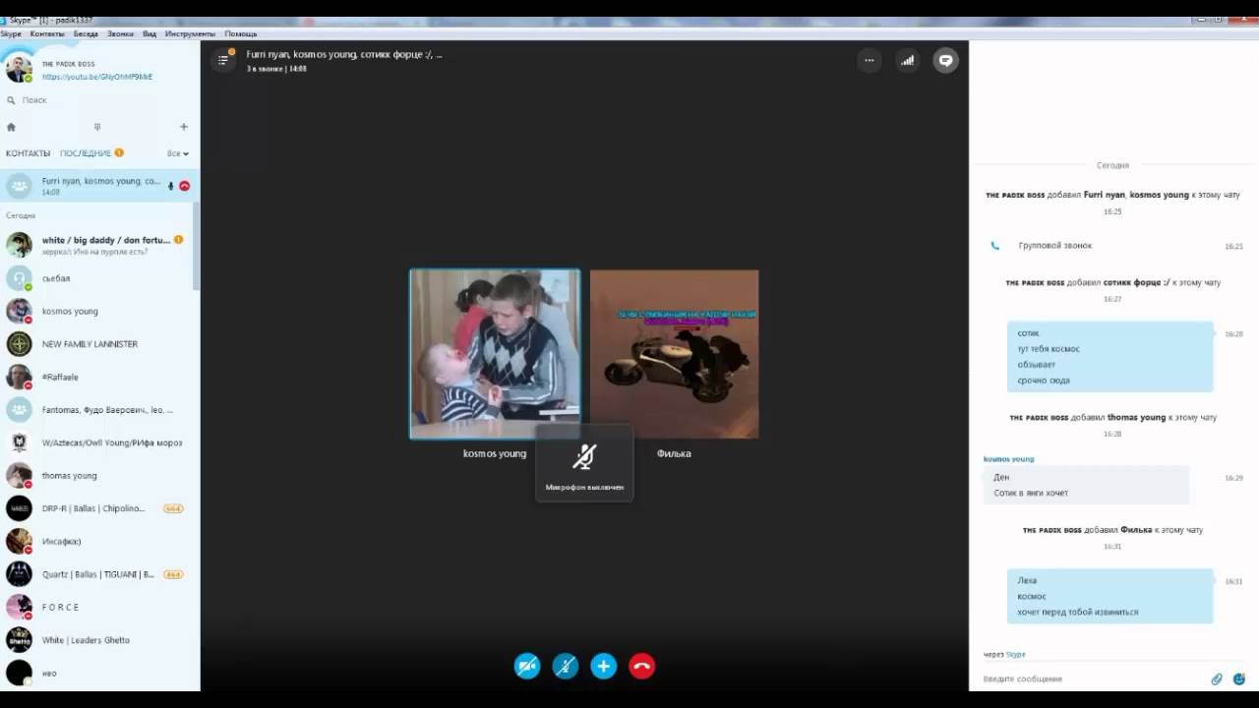Open the Fantomas, Фудо Ваерович group chat

pyautogui.click(x=97, y=410)
